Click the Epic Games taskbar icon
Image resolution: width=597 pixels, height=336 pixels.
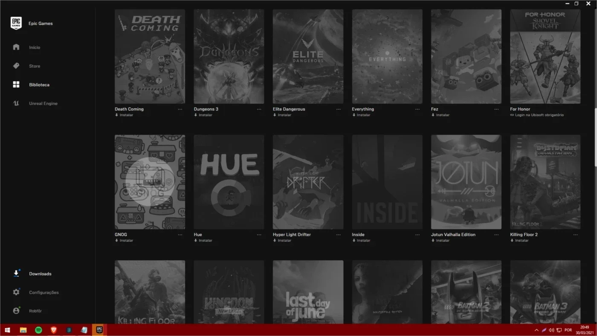pos(99,330)
